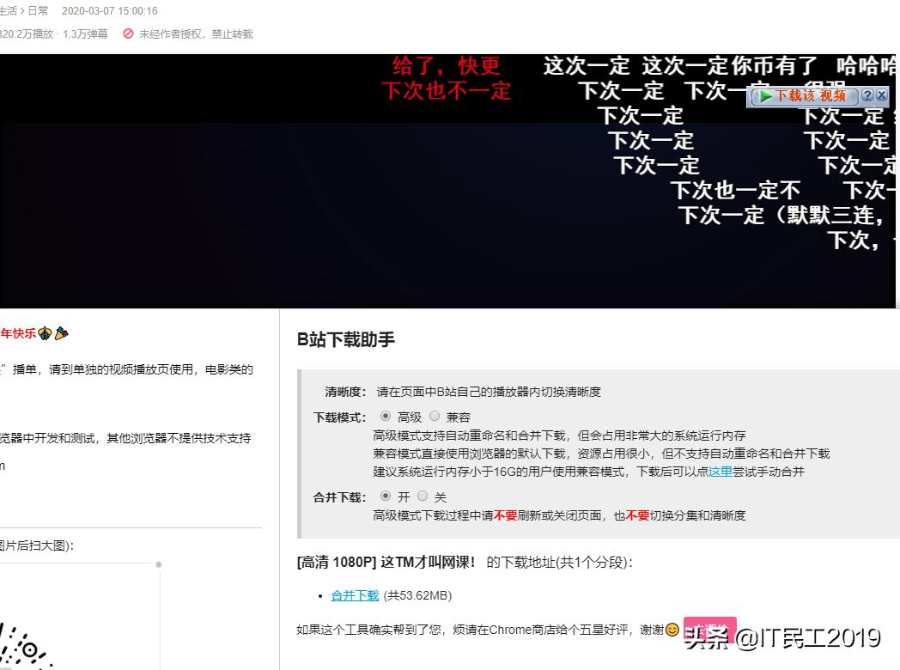Open help via the question mark icon
The height and width of the screenshot is (670, 900).
867,95
